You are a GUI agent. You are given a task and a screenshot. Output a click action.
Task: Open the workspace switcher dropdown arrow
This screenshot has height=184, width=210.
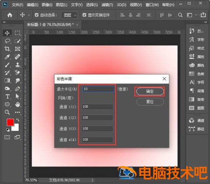196,15
